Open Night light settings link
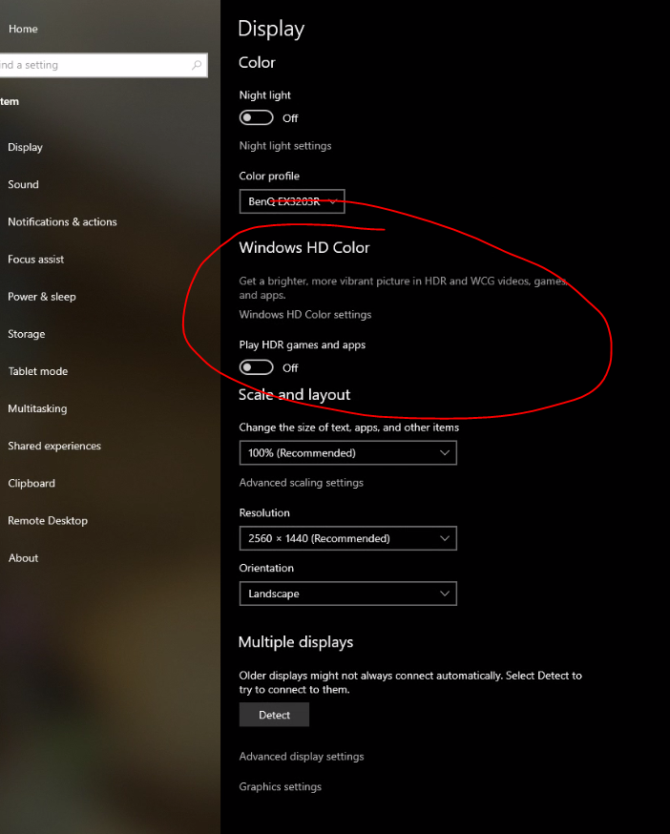Image resolution: width=670 pixels, height=834 pixels. pyautogui.click(x=285, y=146)
